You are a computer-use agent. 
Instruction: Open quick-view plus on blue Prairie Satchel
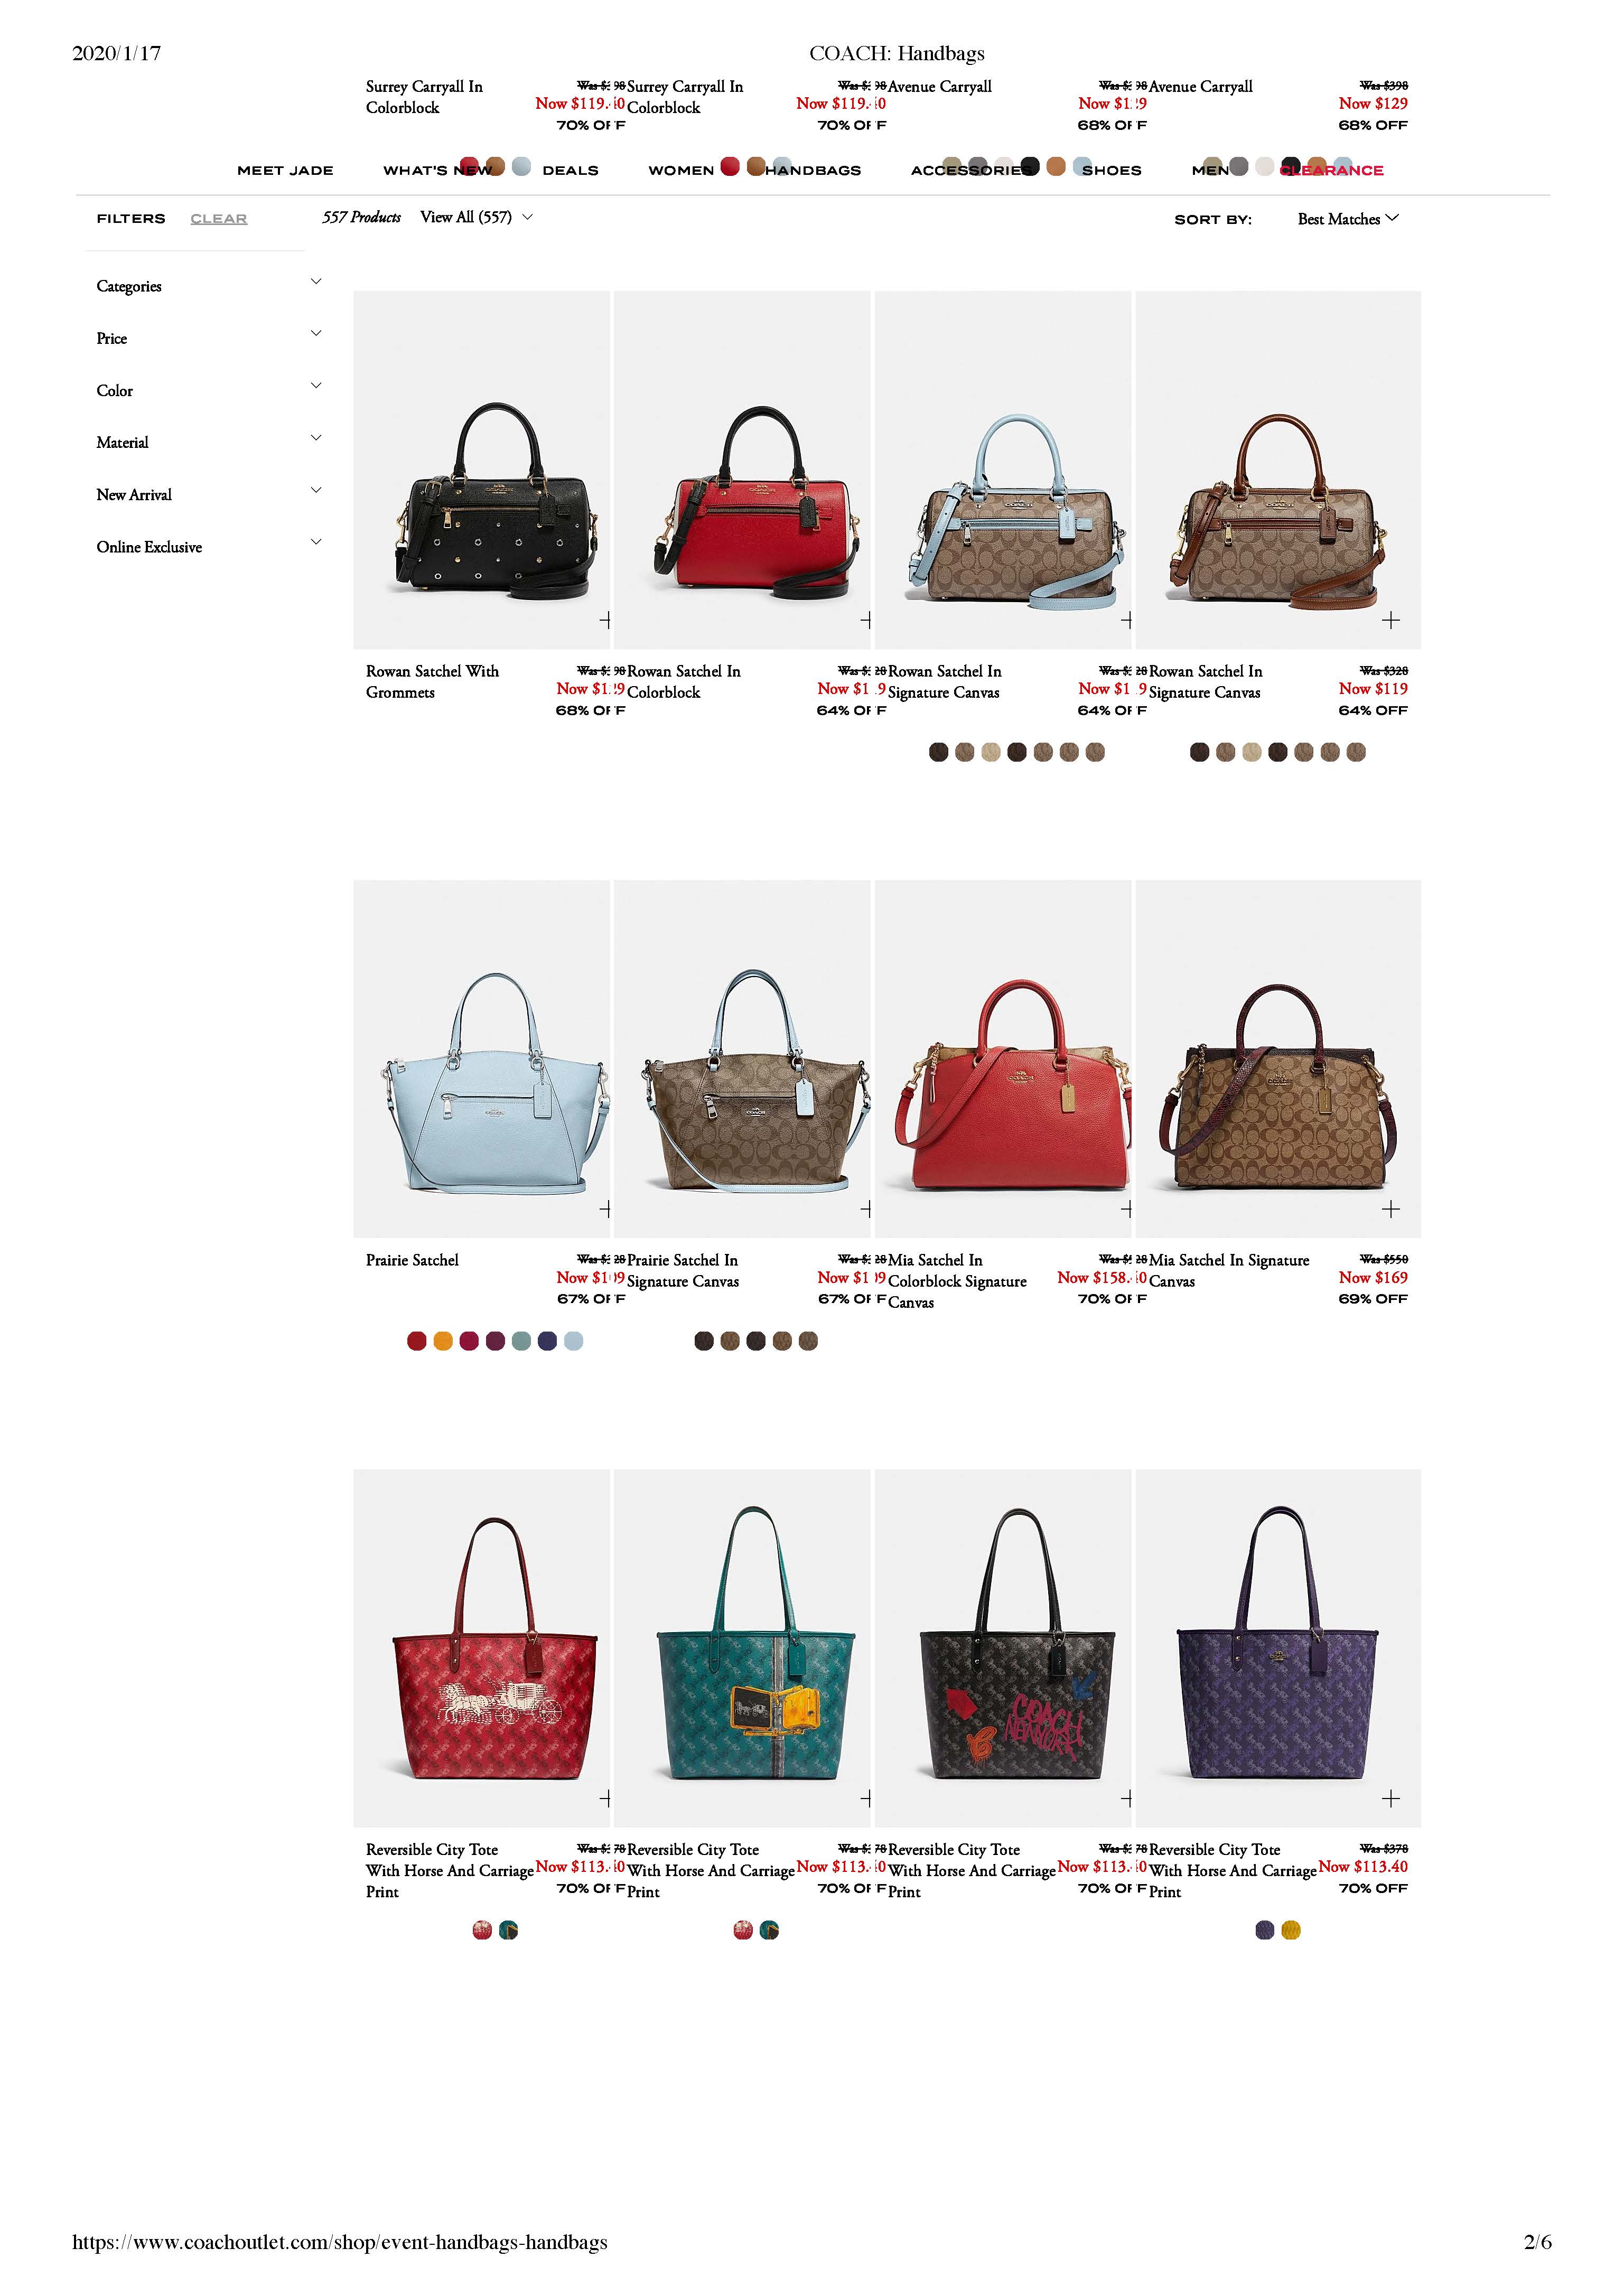point(605,1209)
